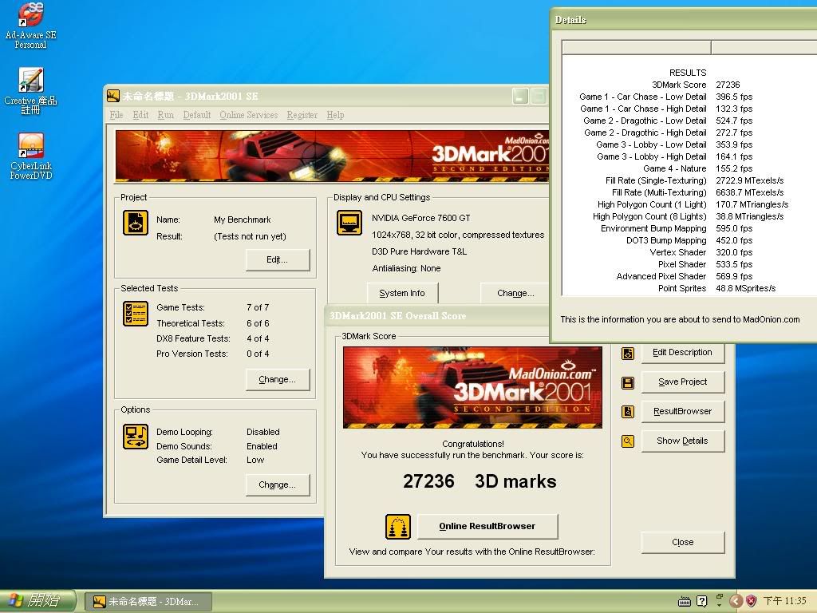The image size is (817, 613).
Task: Expand hidden system tray icons arrow
Action: [x=736, y=601]
